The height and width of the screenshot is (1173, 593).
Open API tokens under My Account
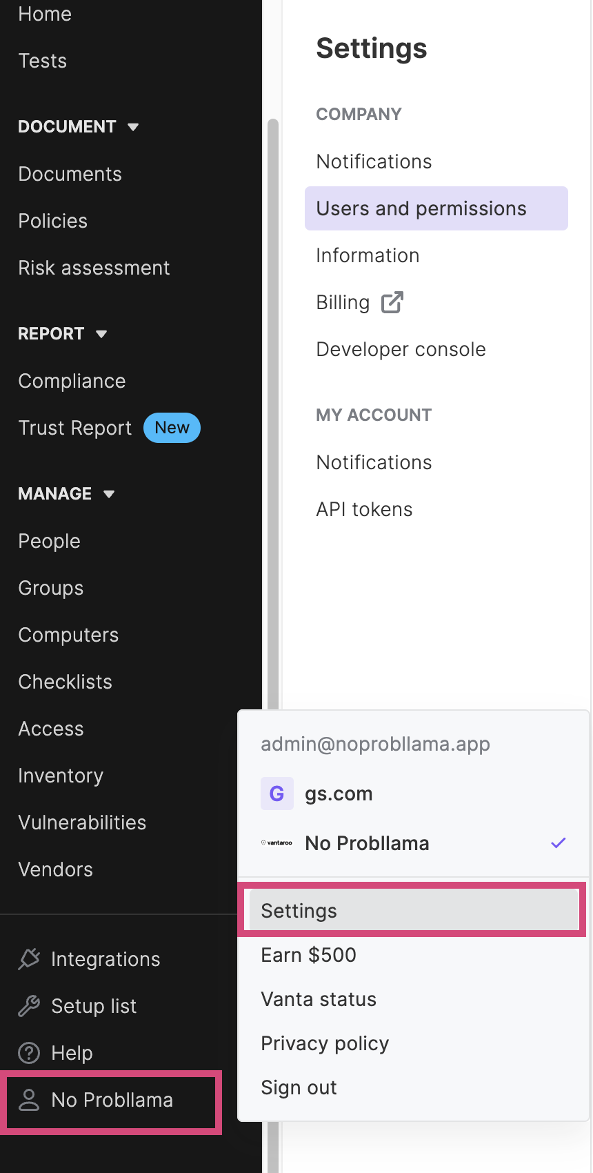[364, 509]
